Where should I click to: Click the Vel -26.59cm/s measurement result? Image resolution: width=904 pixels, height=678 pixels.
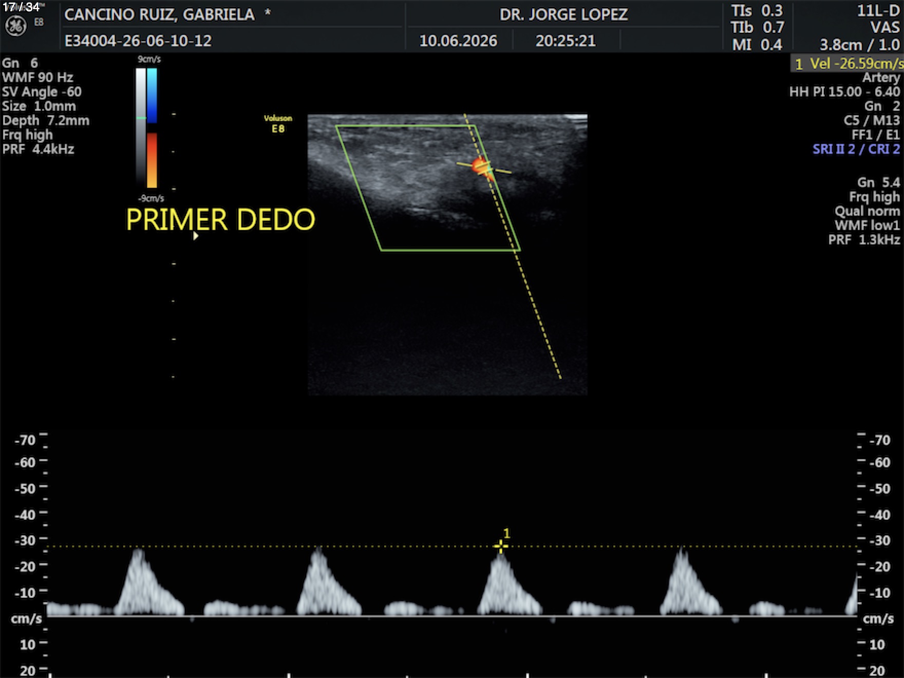pos(849,64)
